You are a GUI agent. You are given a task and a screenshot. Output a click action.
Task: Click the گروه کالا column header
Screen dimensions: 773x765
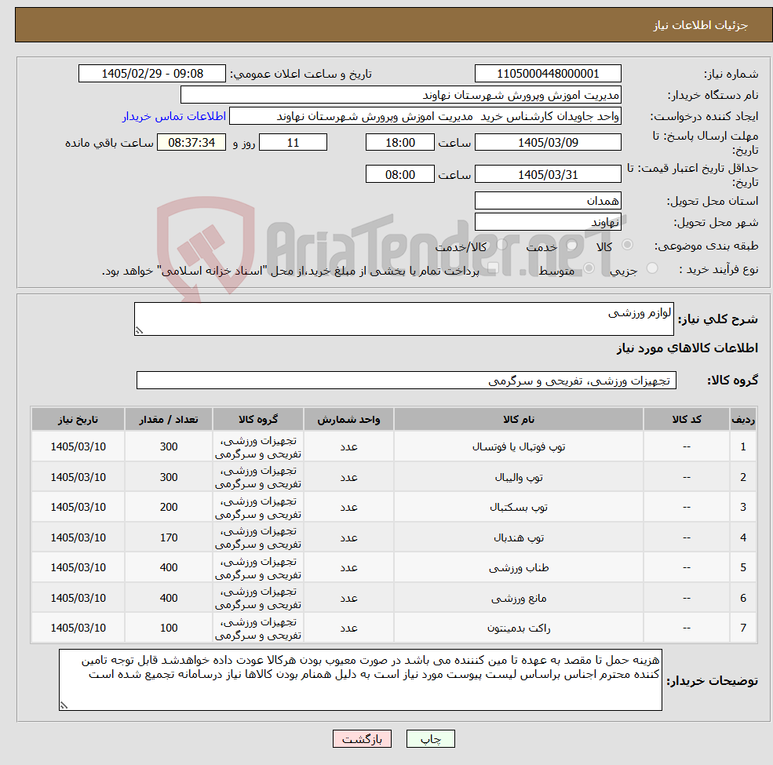click(258, 420)
